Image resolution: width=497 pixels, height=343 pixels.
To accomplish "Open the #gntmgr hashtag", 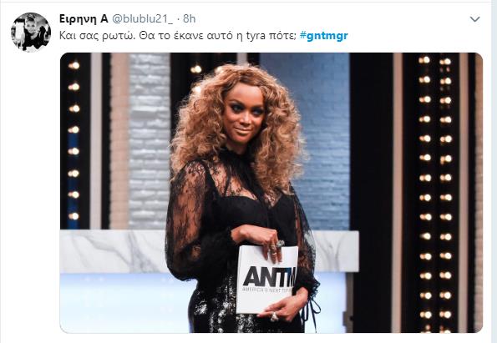I will point(323,36).
